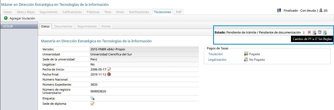Add a tag using the Etiqueta icon
The height and width of the screenshot is (110, 334).
(x=92, y=98)
